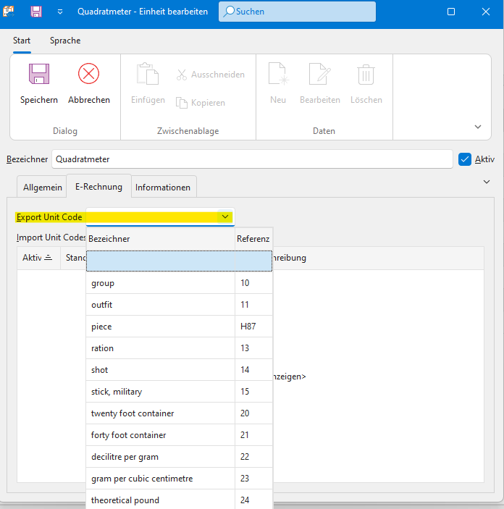Image resolution: width=504 pixels, height=509 pixels.
Task: Switch to the Allgemein tab
Action: (43, 187)
